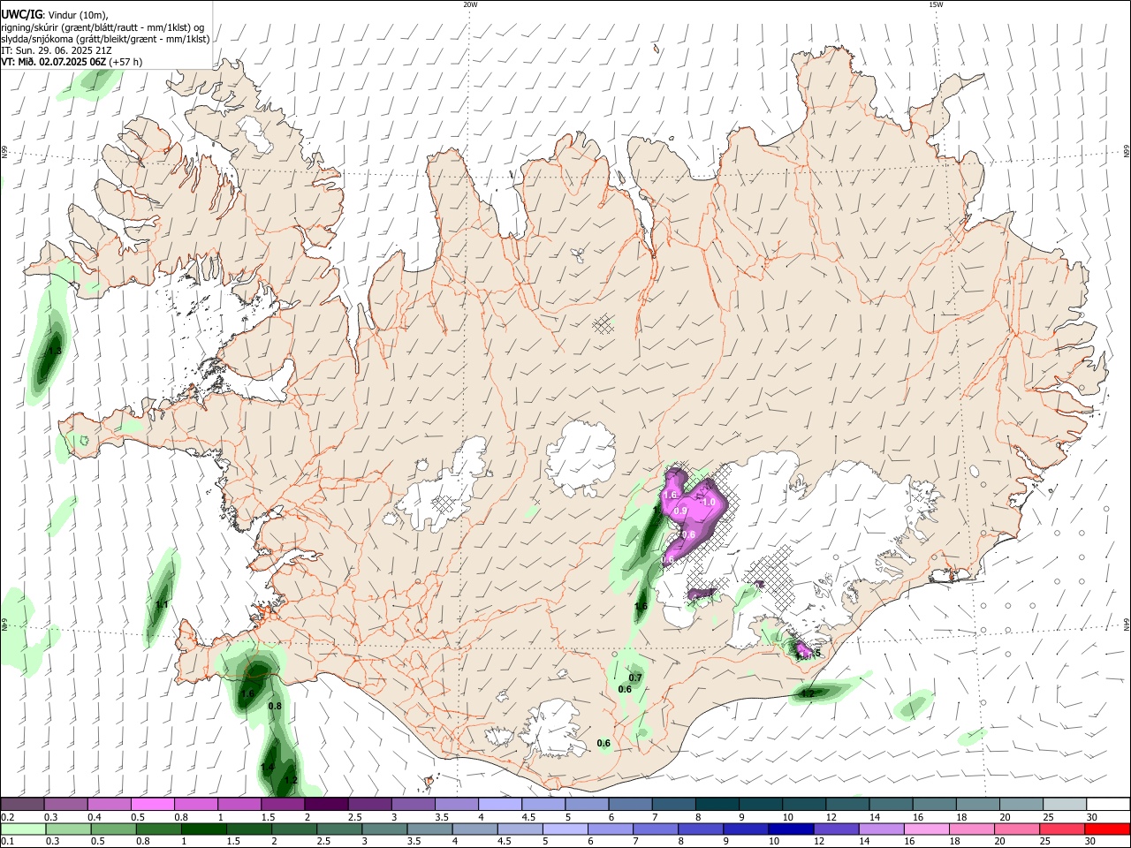Click the 1.3 rain value off the west coast
The image size is (1131, 848).
(54, 351)
